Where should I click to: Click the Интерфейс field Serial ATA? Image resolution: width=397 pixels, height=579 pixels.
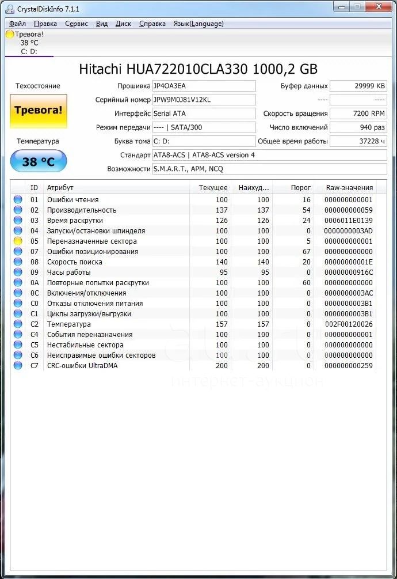(204, 113)
